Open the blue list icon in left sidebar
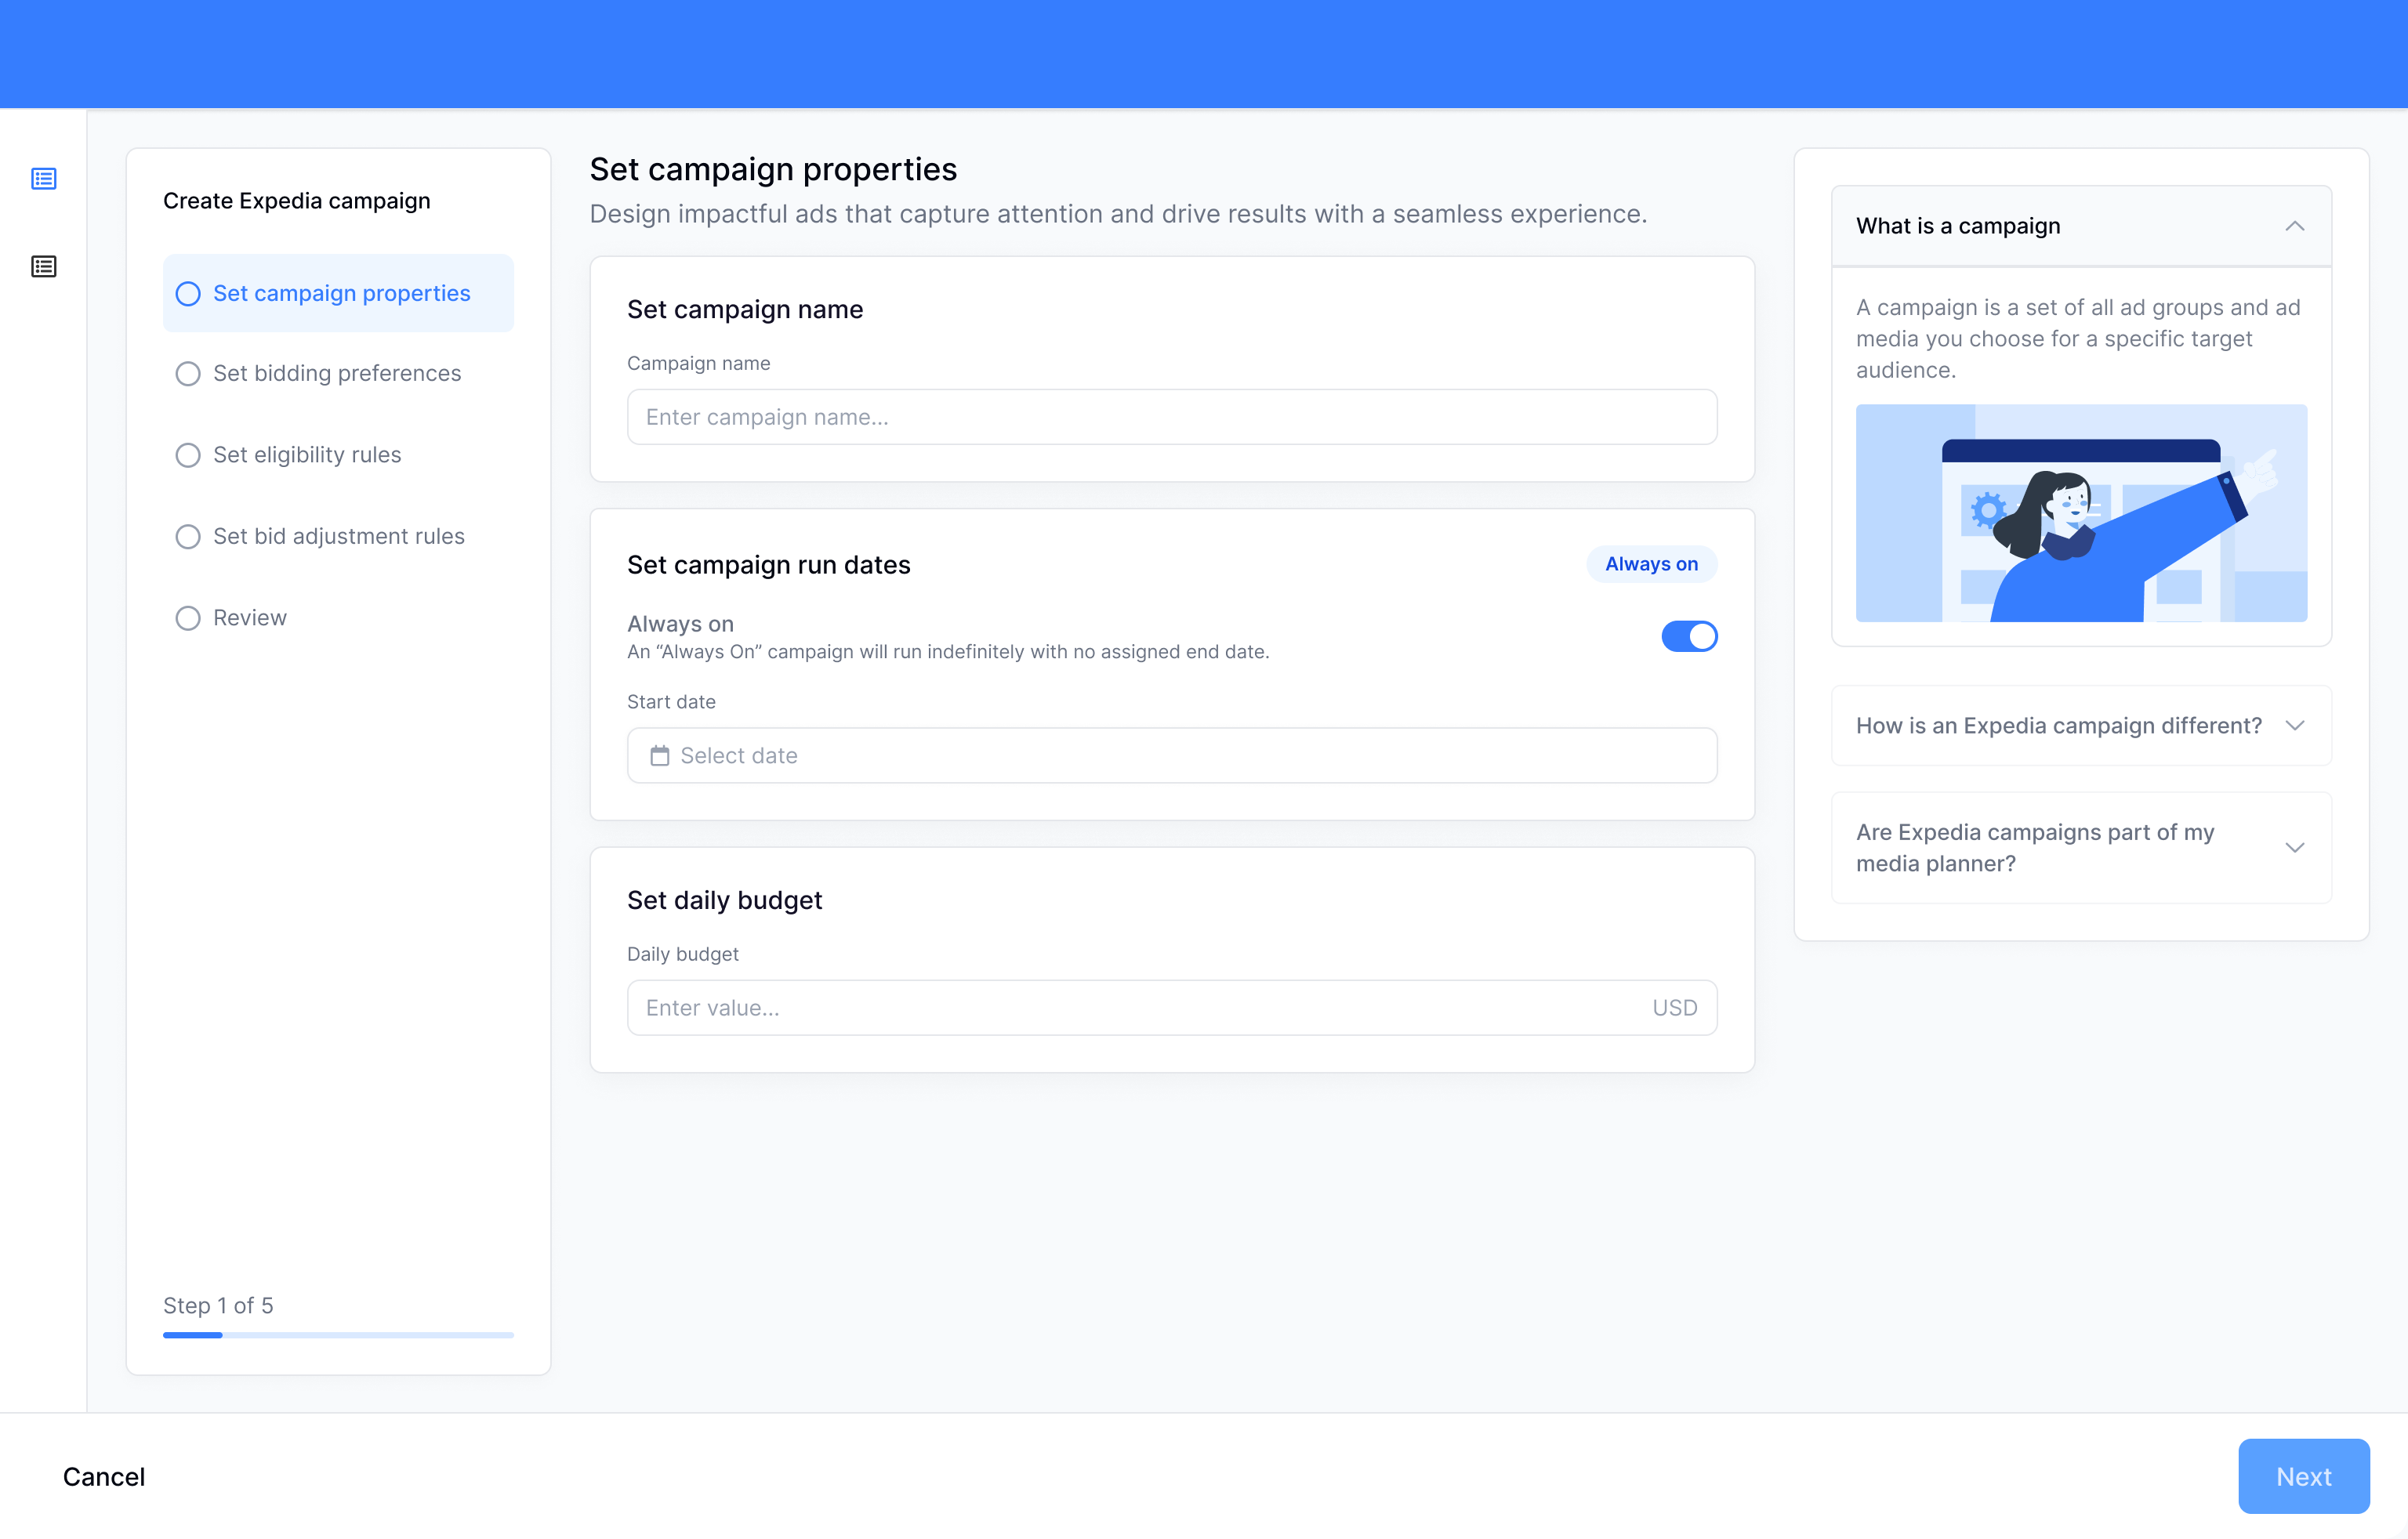 tap(43, 179)
